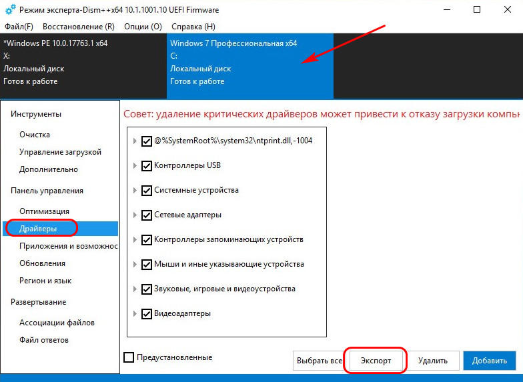Expand the ntprint.dll,-1004 driver group
Viewport: 523px width, 382px height.
135,141
